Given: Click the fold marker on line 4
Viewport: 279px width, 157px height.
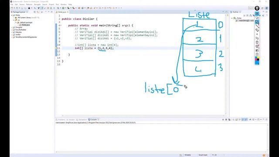Looking at the screenshot, I should (x=61, y=25).
